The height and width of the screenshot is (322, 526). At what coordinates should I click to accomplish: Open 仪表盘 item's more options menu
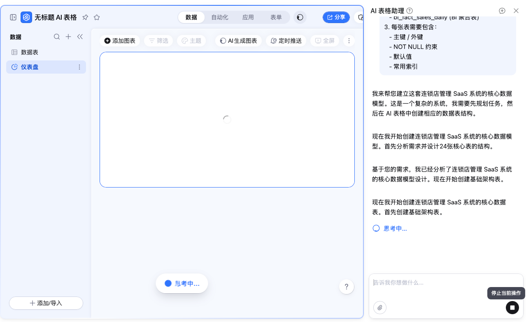point(79,67)
